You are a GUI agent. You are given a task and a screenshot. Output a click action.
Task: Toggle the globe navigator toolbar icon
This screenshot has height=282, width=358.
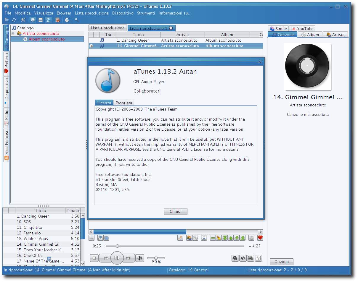point(33,20)
